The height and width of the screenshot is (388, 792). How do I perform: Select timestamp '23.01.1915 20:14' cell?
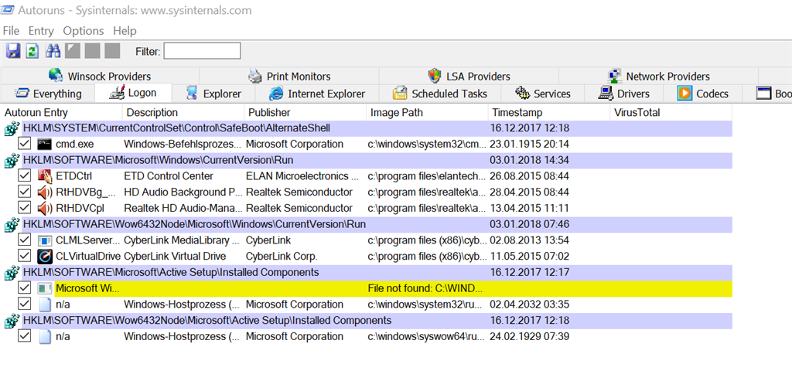click(531, 144)
